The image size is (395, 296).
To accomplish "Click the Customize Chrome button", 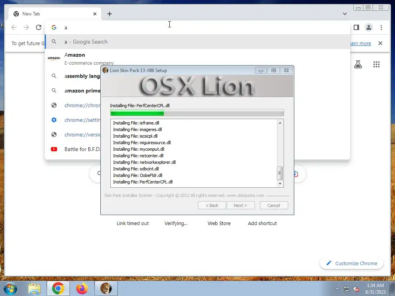I will click(x=352, y=263).
